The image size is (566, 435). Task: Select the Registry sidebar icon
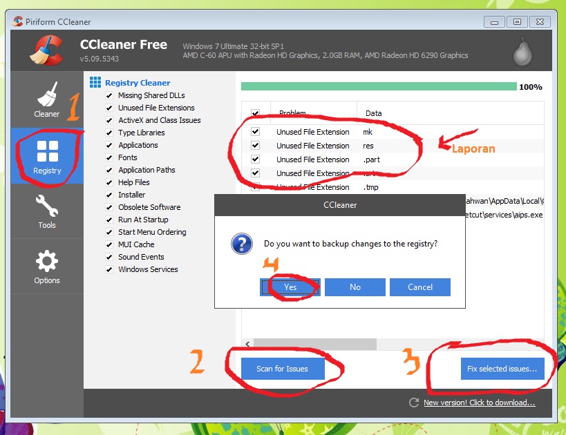47,151
